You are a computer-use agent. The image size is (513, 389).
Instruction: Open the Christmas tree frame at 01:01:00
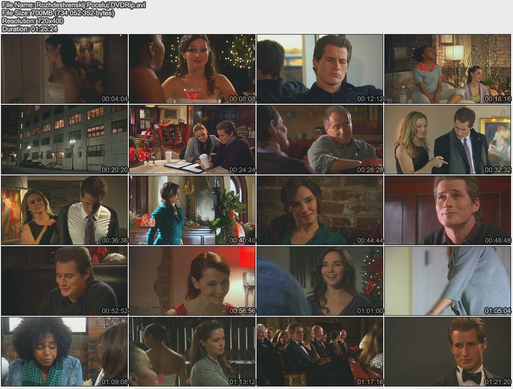[x=320, y=281]
